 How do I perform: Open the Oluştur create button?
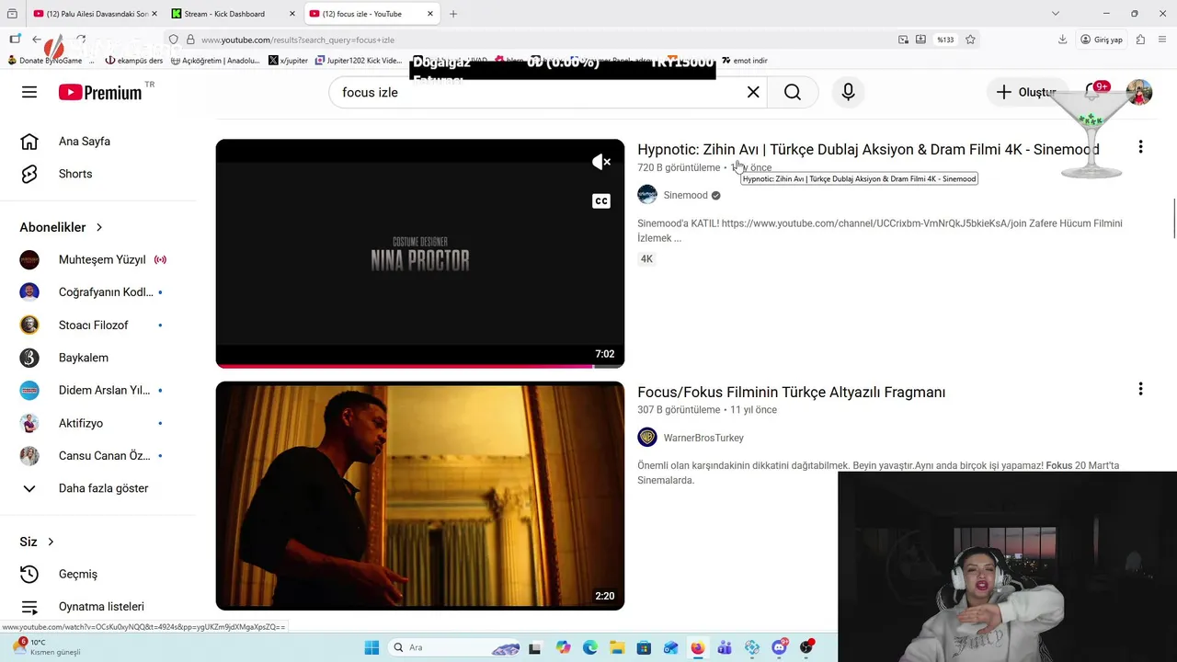1027,92
